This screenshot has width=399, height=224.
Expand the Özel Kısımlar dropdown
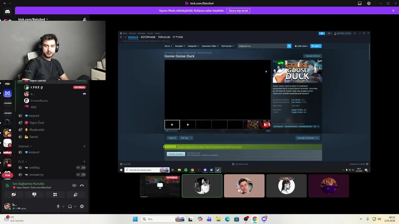228,46
